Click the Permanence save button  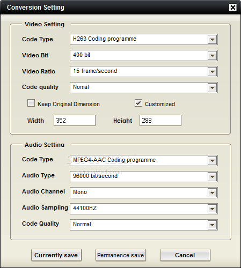pyautogui.click(x=121, y=255)
